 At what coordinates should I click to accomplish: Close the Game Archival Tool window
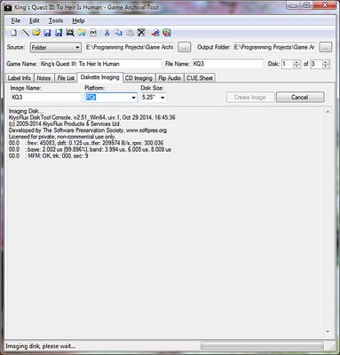pyautogui.click(x=325, y=5)
